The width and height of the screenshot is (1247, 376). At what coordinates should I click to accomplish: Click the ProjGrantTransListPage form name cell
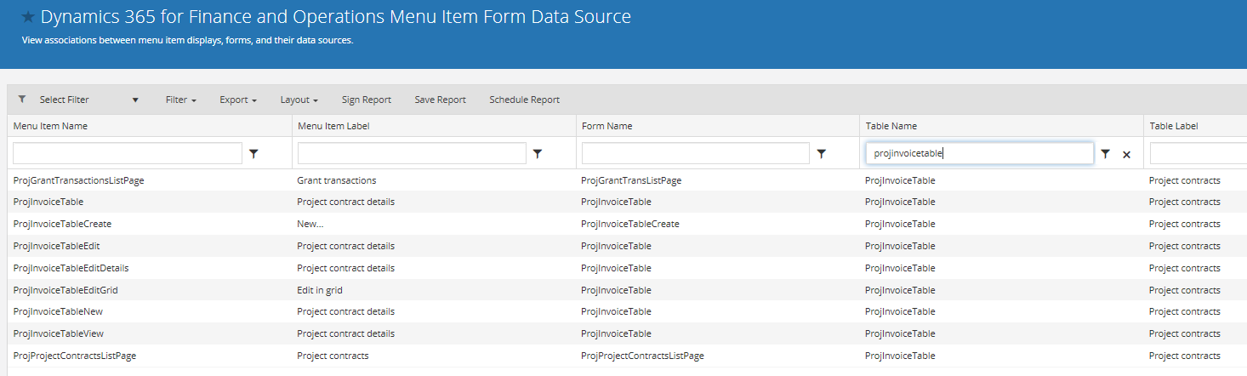(x=631, y=180)
